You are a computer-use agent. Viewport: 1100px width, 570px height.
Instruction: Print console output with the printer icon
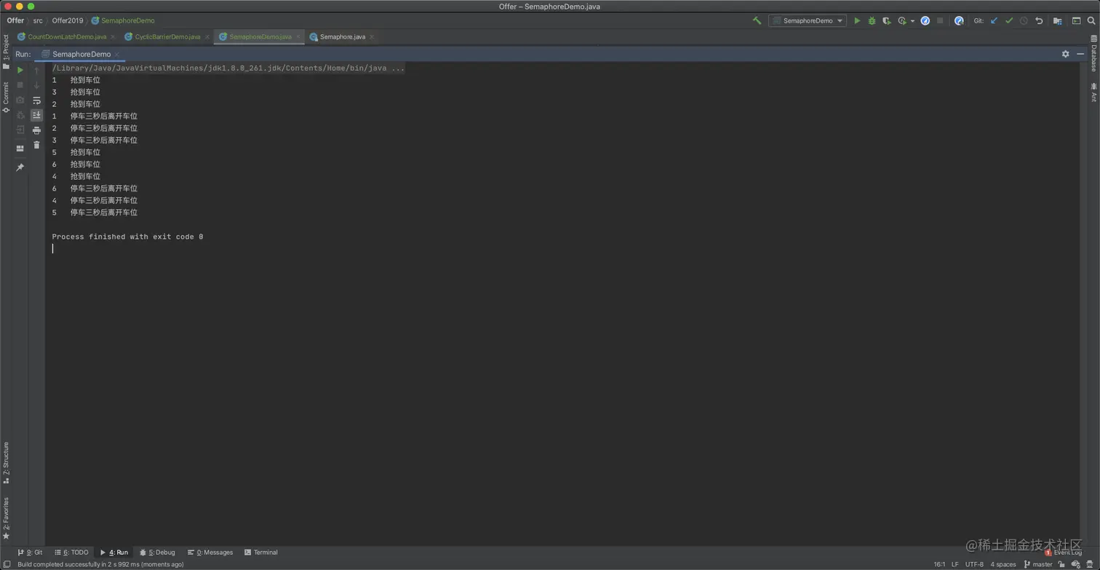[36, 130]
